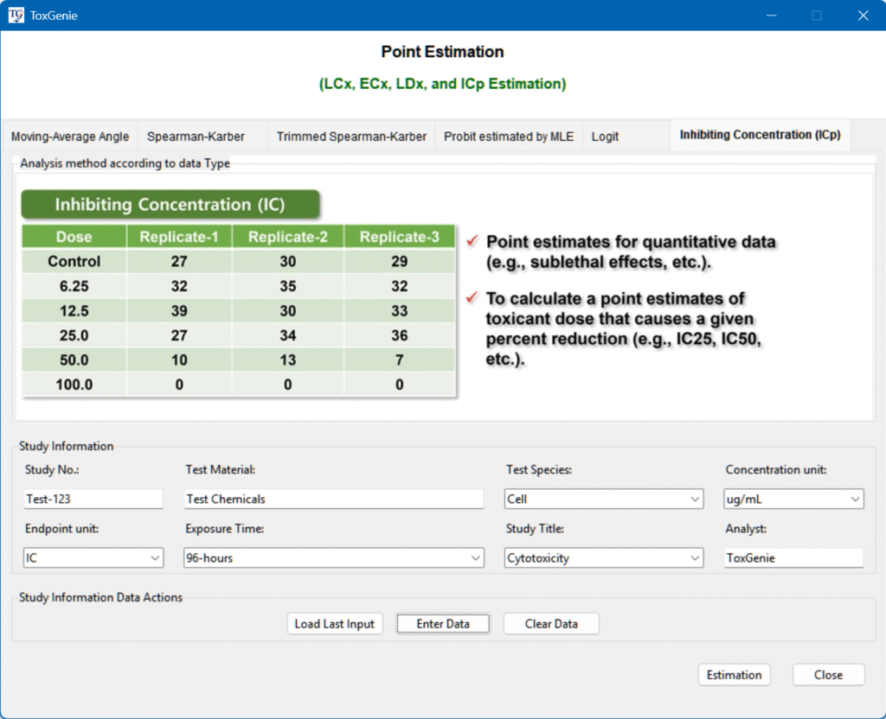The height and width of the screenshot is (719, 886).
Task: Click the Close button at bottom right
Action: click(x=828, y=675)
